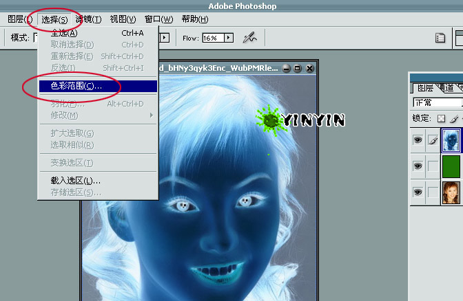The width and height of the screenshot is (463, 301).
Task: Click 扩大选取(G) grow entry
Action: 98,133
